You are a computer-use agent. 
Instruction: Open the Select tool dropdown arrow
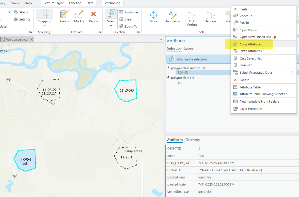(x=111, y=26)
